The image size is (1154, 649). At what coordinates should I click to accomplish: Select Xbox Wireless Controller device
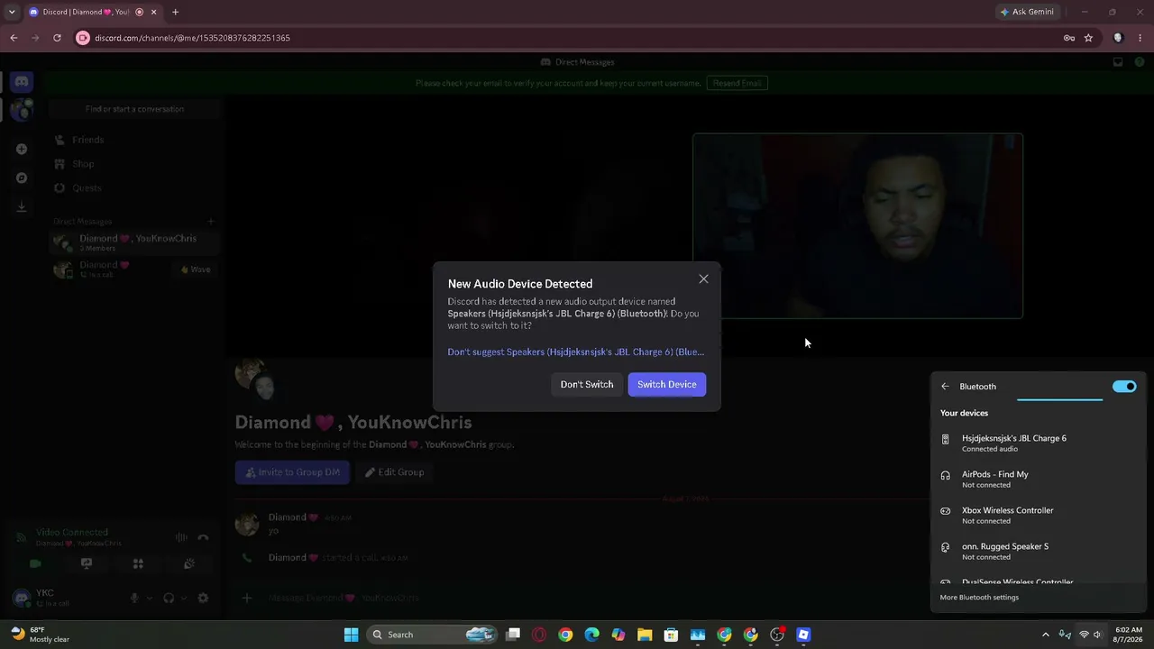point(1037,515)
